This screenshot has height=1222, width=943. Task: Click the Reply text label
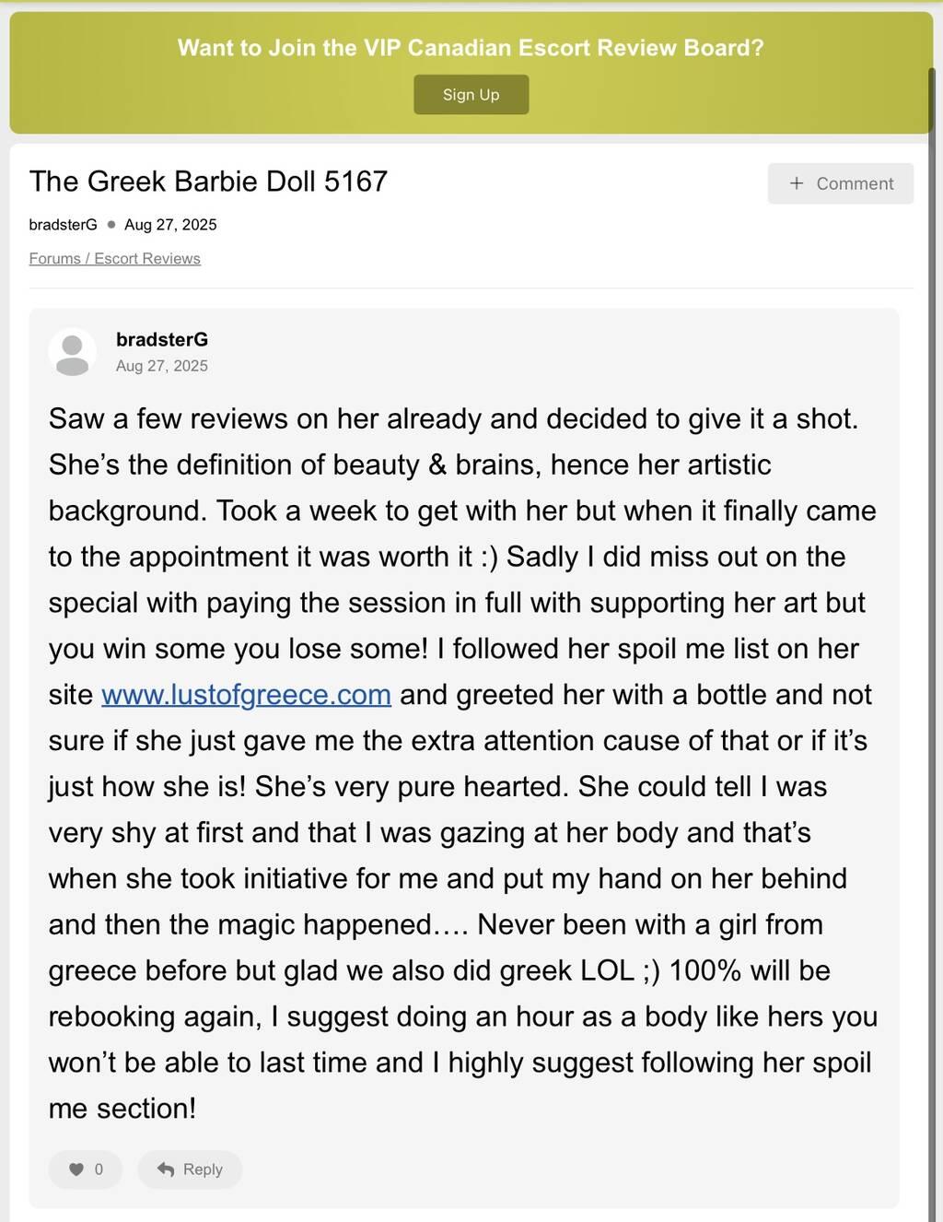click(x=203, y=1169)
